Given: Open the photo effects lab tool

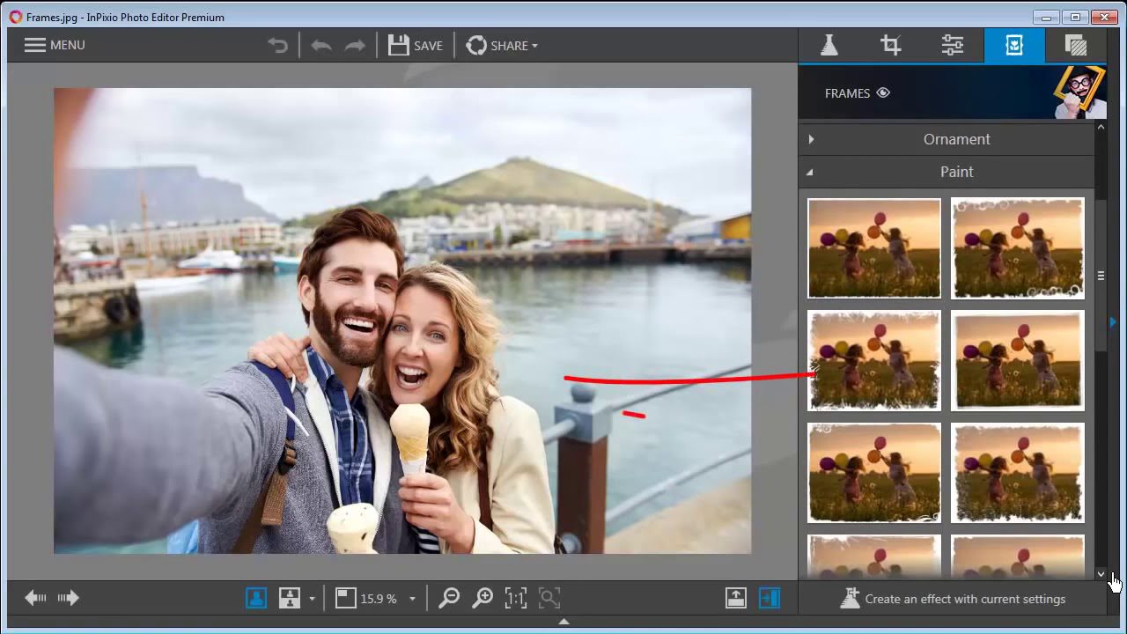Looking at the screenshot, I should point(829,45).
